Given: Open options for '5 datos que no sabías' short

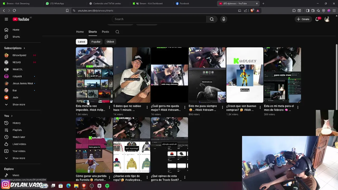Looking at the screenshot, I should click(147, 107).
